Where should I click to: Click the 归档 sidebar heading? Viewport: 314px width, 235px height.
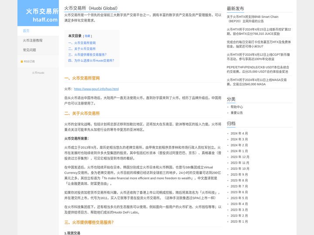tap(231, 123)
